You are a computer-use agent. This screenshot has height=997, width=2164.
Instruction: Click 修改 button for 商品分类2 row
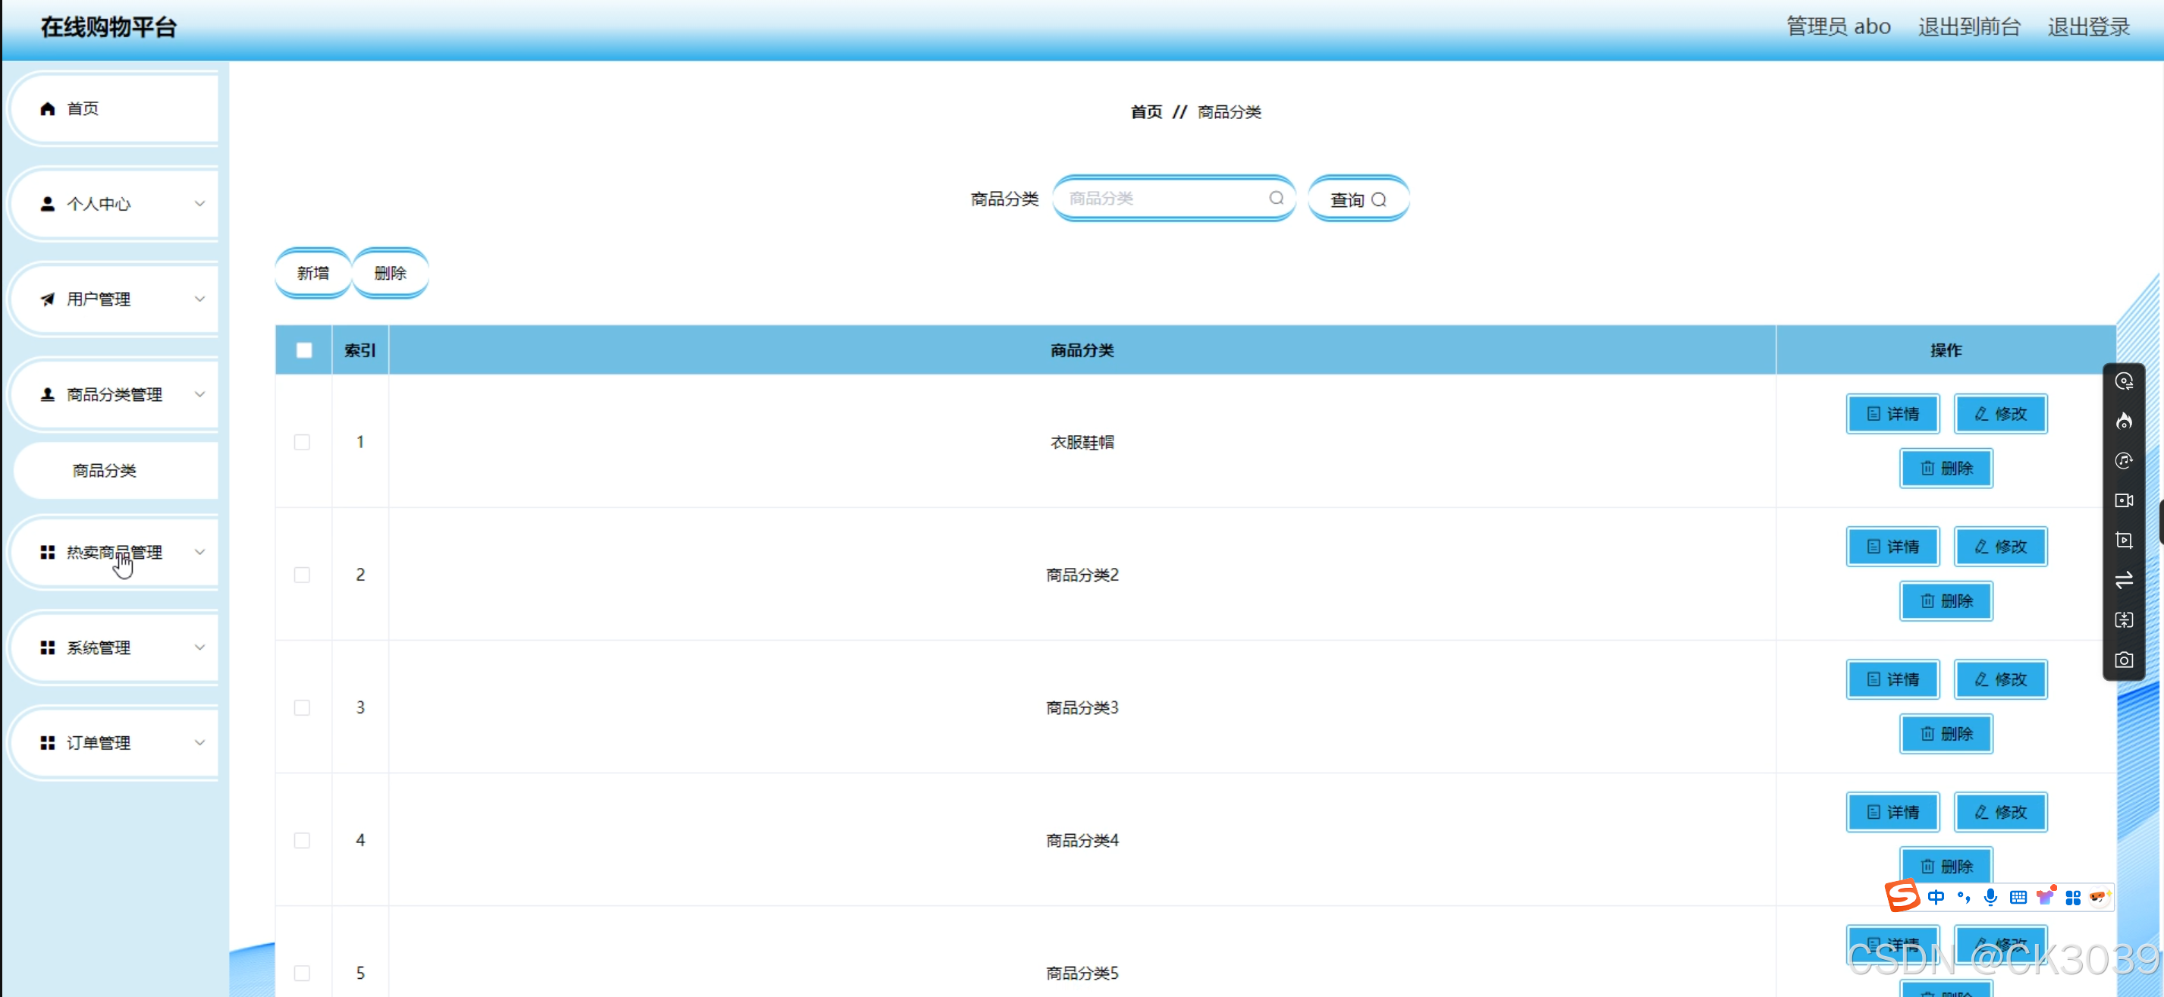(1999, 547)
